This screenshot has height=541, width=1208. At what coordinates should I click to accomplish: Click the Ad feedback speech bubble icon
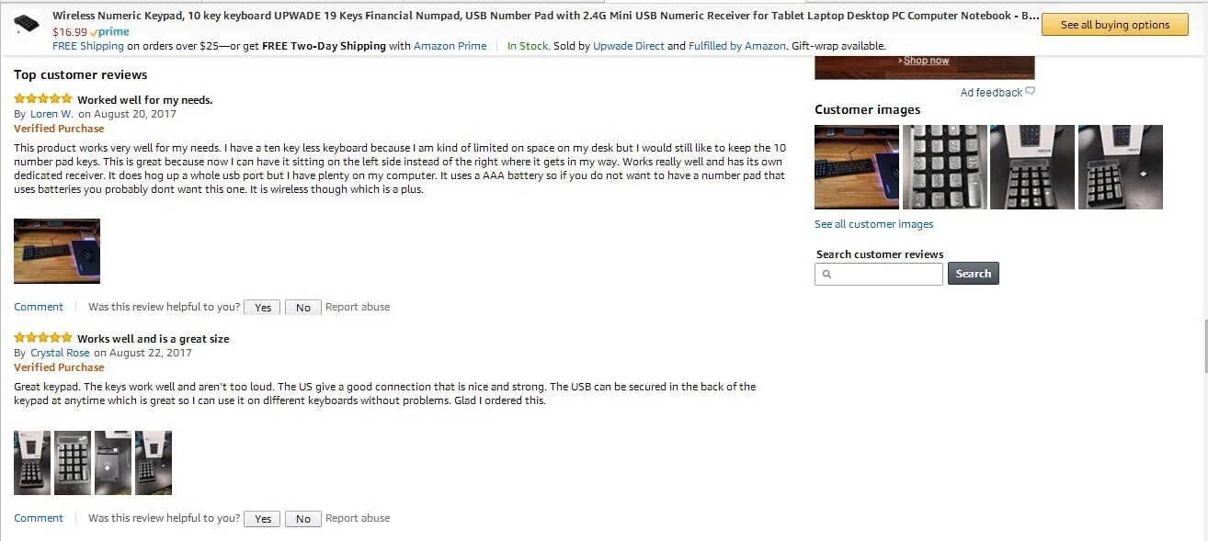click(1030, 92)
